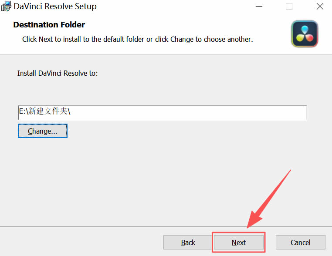Focus the install path input field

pos(163,113)
